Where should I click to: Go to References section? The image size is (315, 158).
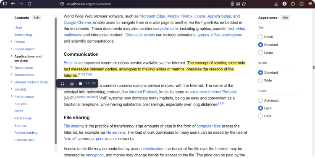click(23, 118)
